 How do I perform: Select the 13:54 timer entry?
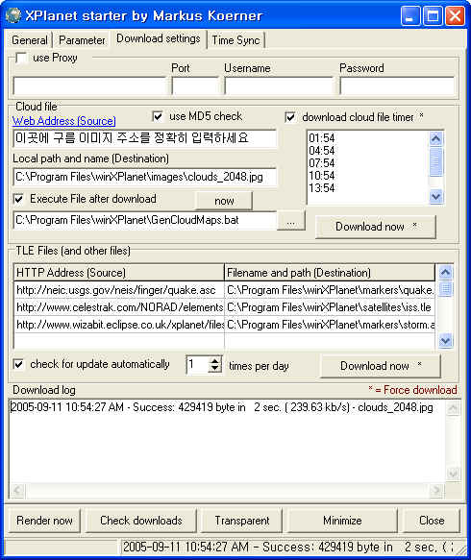point(322,188)
